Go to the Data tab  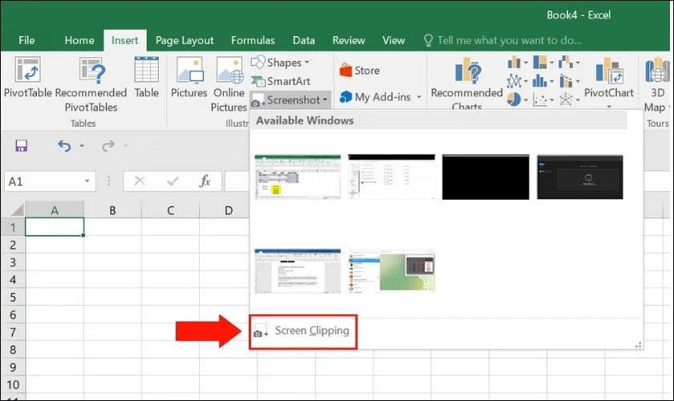(x=303, y=40)
